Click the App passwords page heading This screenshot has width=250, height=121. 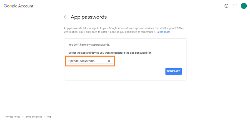pos(89,17)
